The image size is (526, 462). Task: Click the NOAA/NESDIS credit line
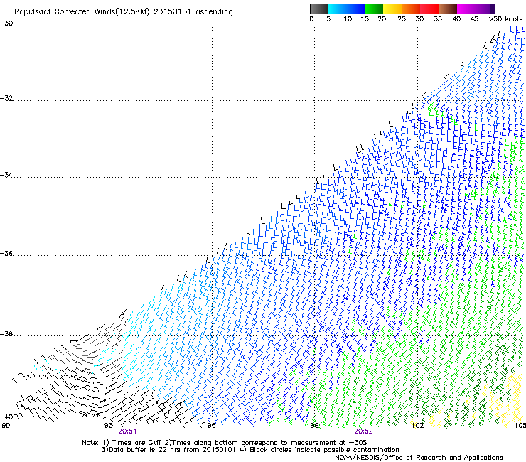(x=419, y=458)
